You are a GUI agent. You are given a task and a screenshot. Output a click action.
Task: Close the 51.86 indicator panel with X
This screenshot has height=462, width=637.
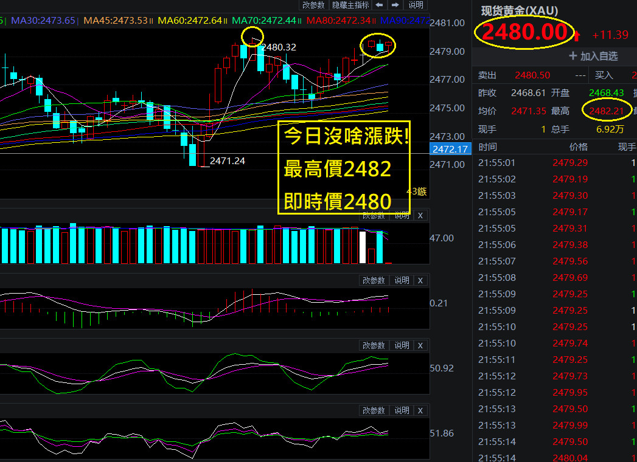click(x=420, y=410)
